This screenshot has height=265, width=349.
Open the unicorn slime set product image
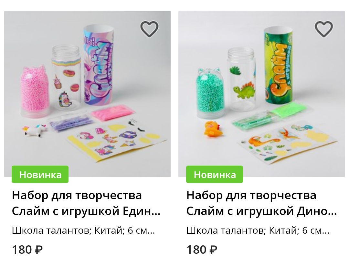coord(87,94)
